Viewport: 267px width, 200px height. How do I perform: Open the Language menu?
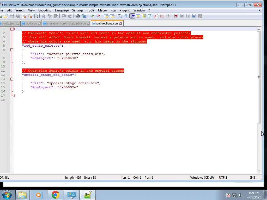coord(62,10)
